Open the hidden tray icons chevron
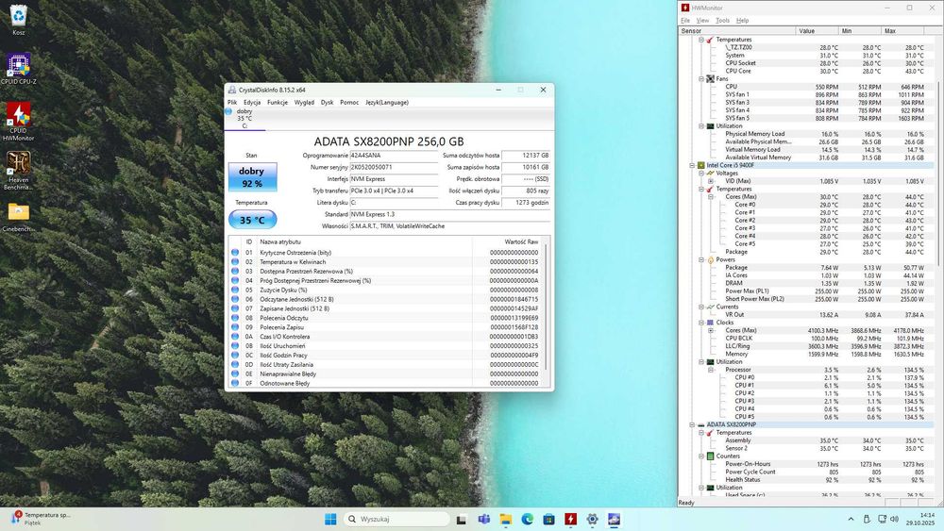 click(x=851, y=519)
